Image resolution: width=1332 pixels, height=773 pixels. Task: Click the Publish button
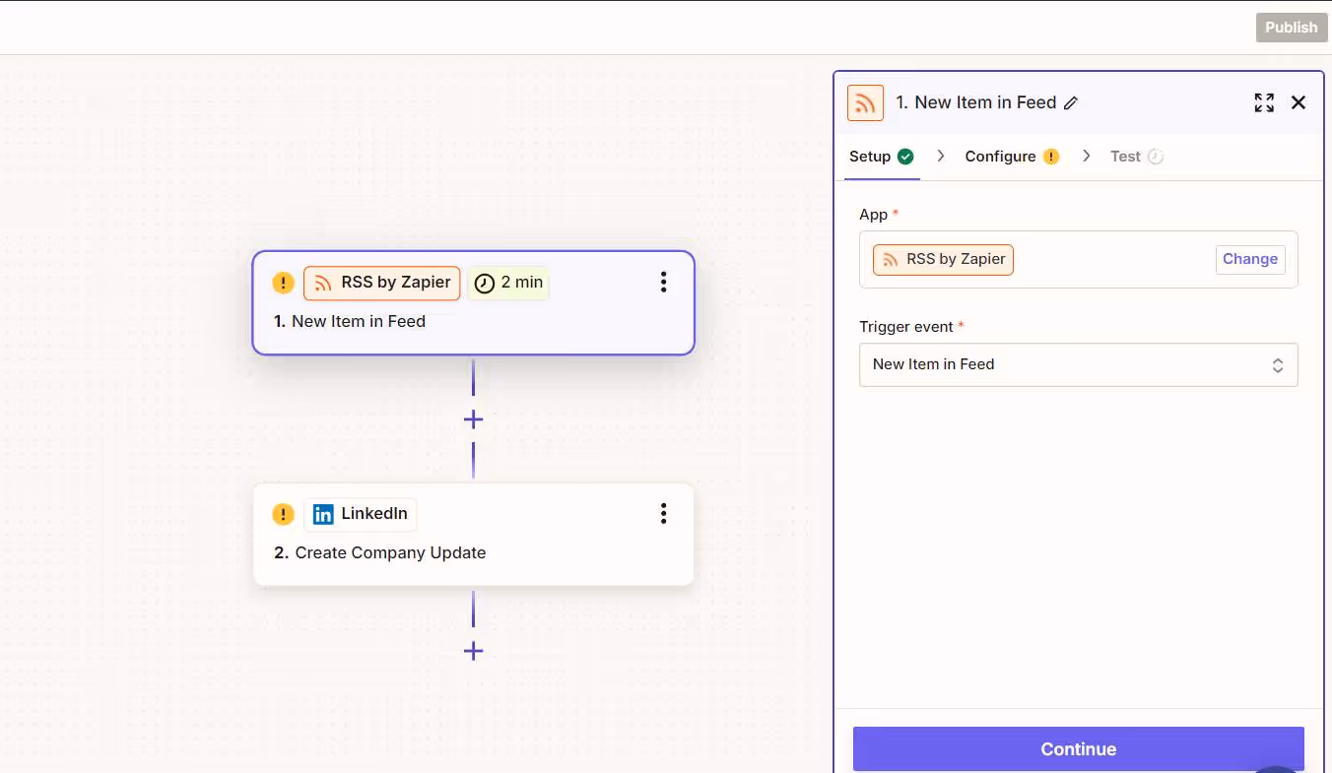(1291, 28)
